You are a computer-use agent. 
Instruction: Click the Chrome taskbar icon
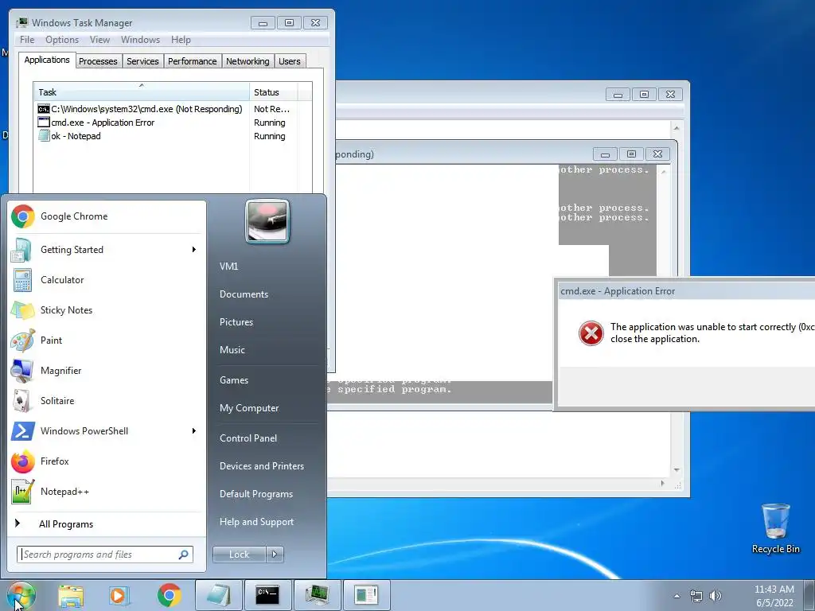169,595
